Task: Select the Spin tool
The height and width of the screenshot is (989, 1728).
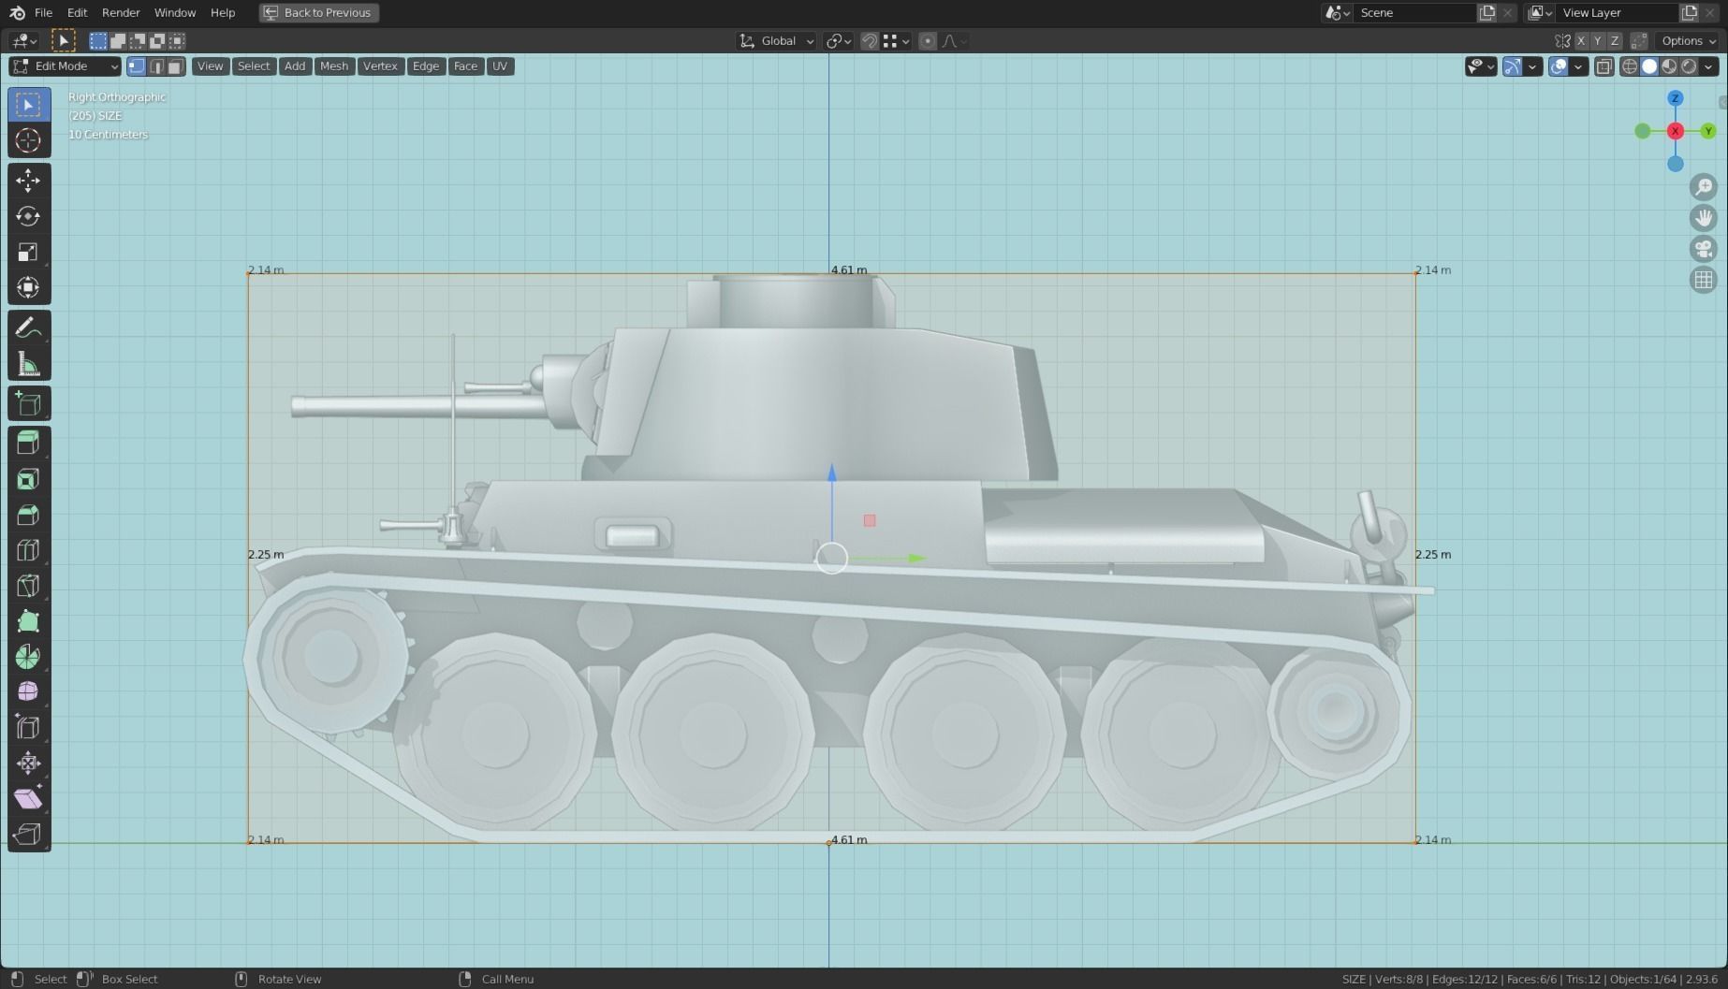Action: pos(28,657)
